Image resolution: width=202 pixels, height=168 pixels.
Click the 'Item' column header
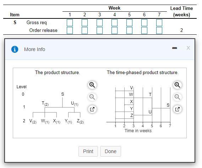[x=15, y=15]
